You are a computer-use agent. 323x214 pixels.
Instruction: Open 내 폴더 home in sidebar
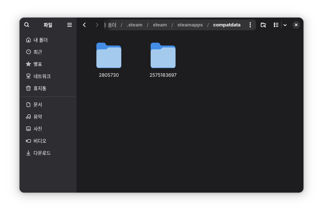pyautogui.click(x=40, y=40)
